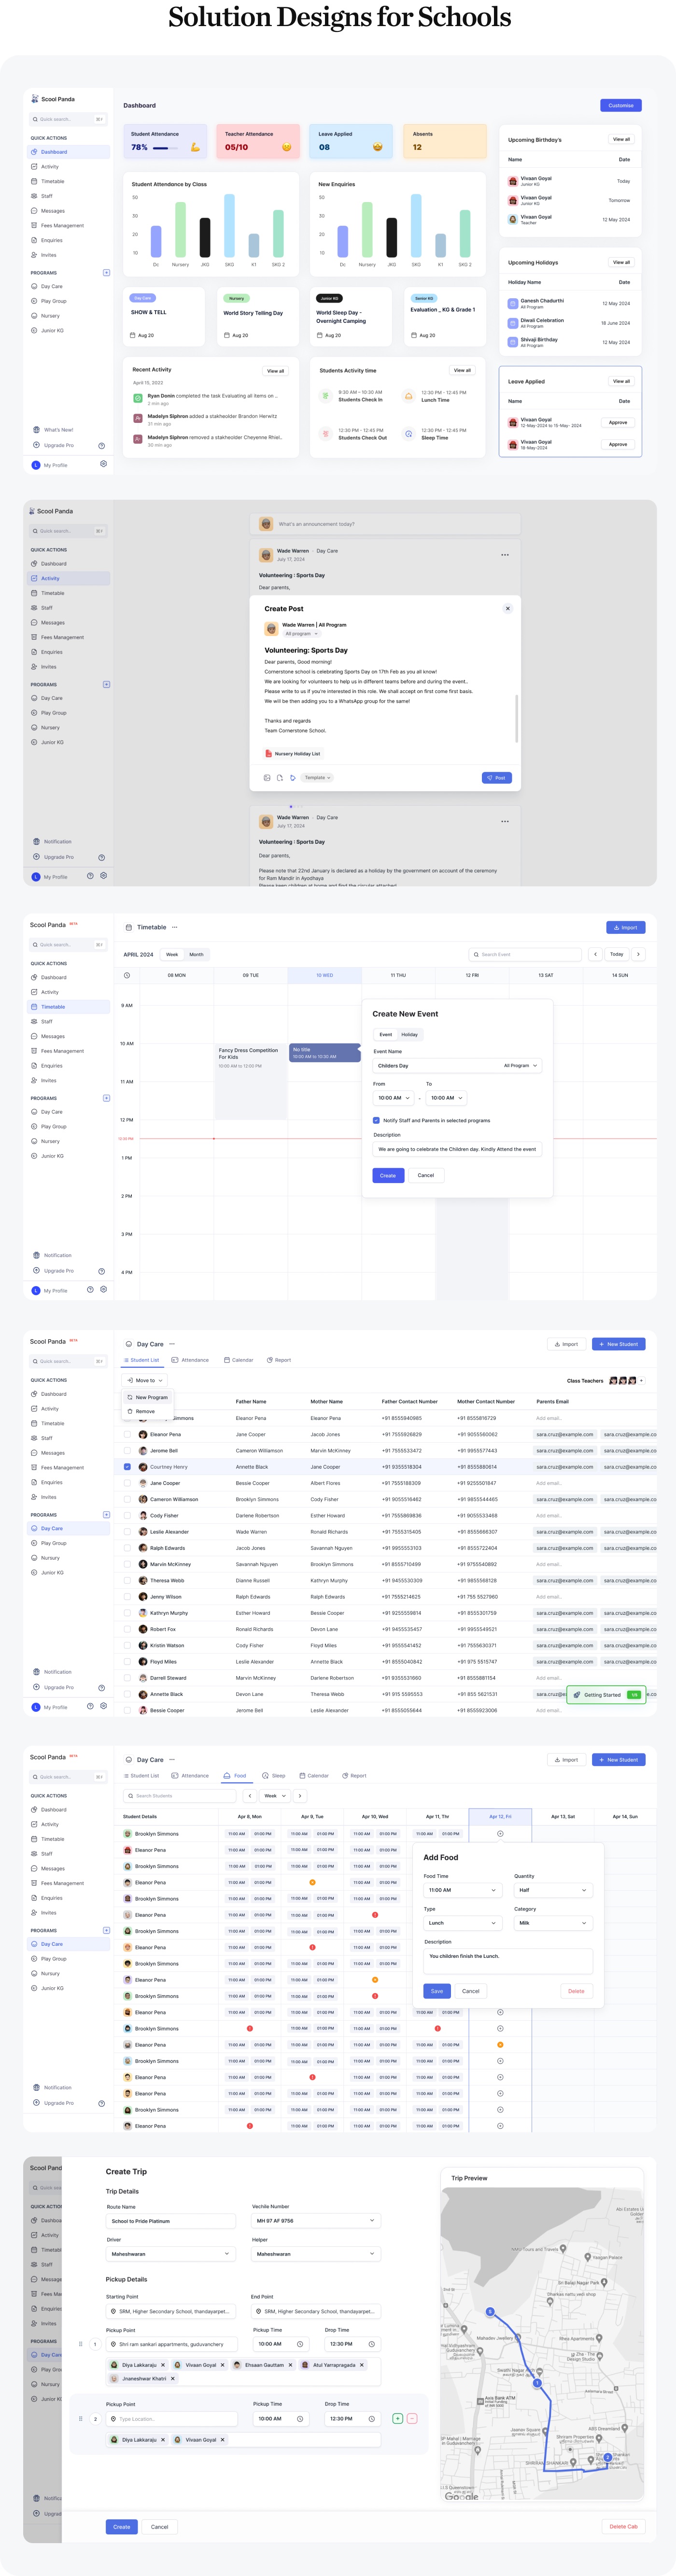The height and width of the screenshot is (2576, 676).
Task: Publish announcement with Post button
Action: [496, 777]
